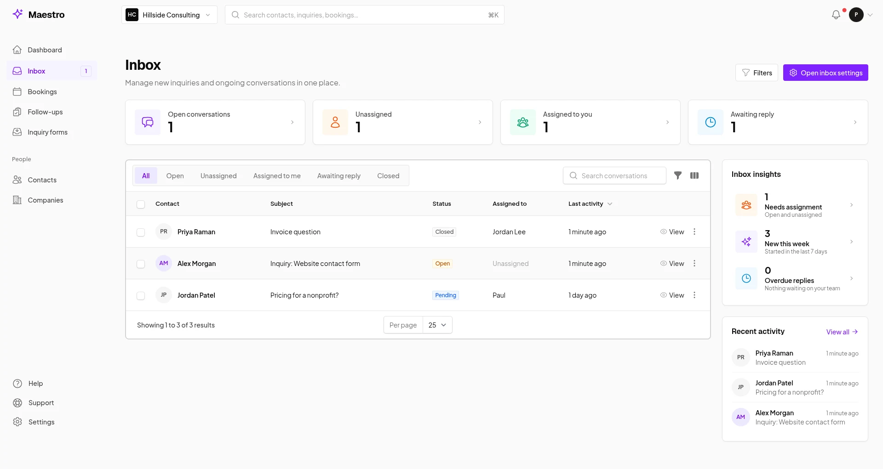Click the Contacts people icon
Image resolution: width=883 pixels, height=469 pixels.
17,180
